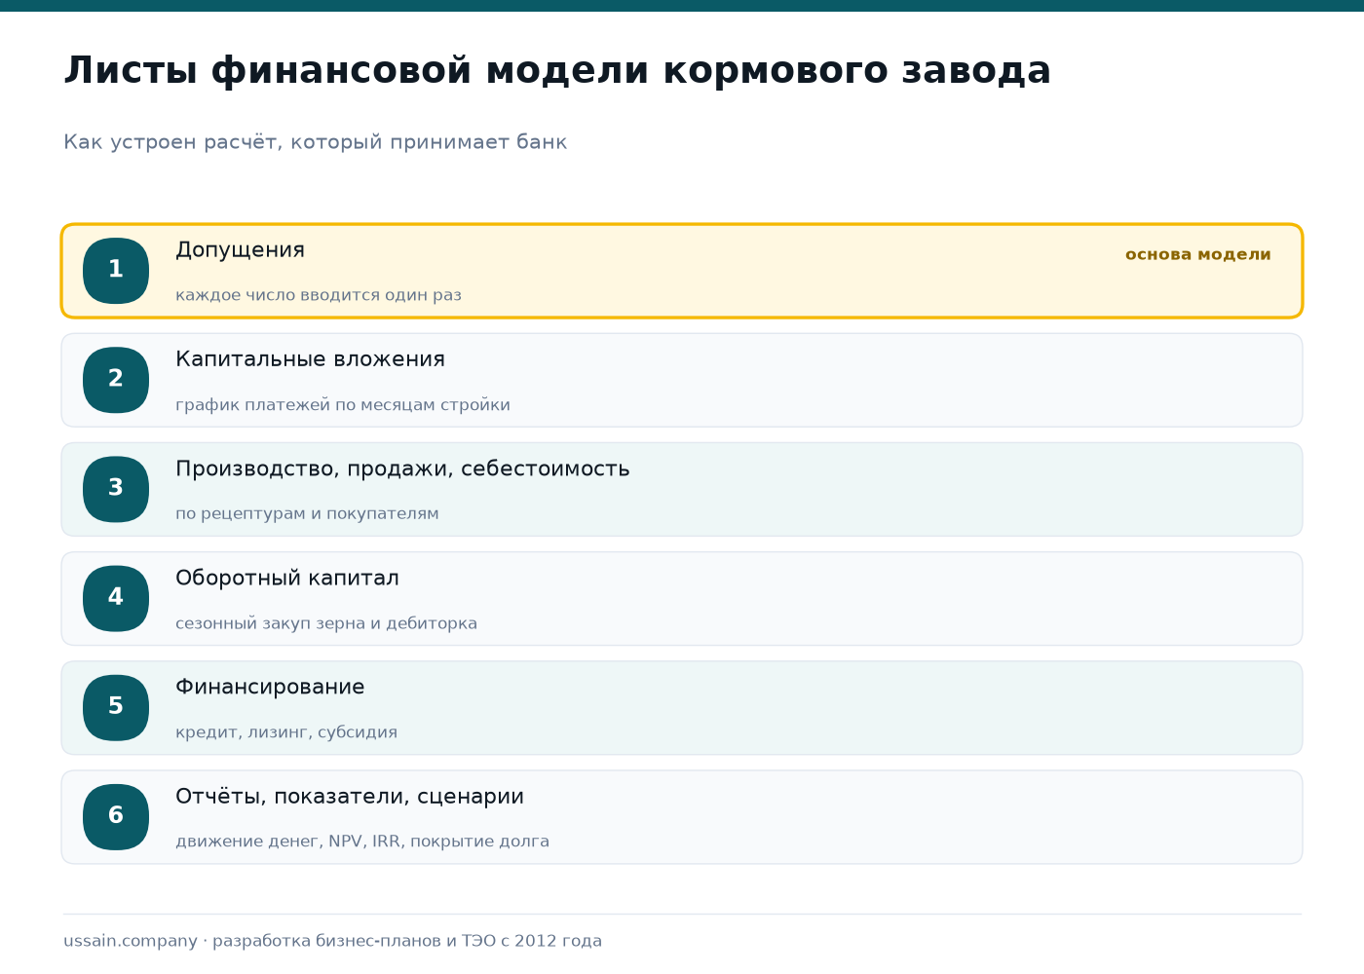The height and width of the screenshot is (974, 1364).
Task: Click 'кредит, лизинг, субсидия' description
Action: point(286,732)
